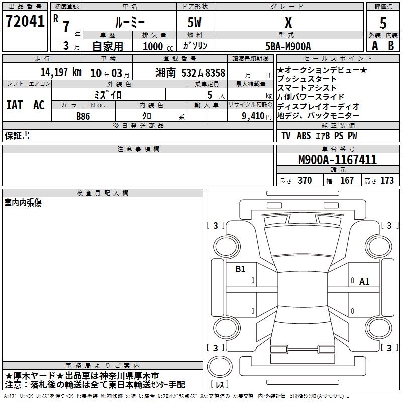
Task: Click overall evaluation score 5
Action: (x=383, y=23)
